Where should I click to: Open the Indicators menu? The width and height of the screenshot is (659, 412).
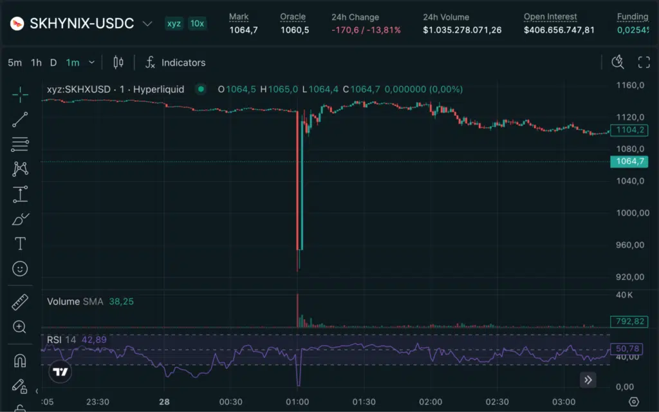(x=175, y=62)
